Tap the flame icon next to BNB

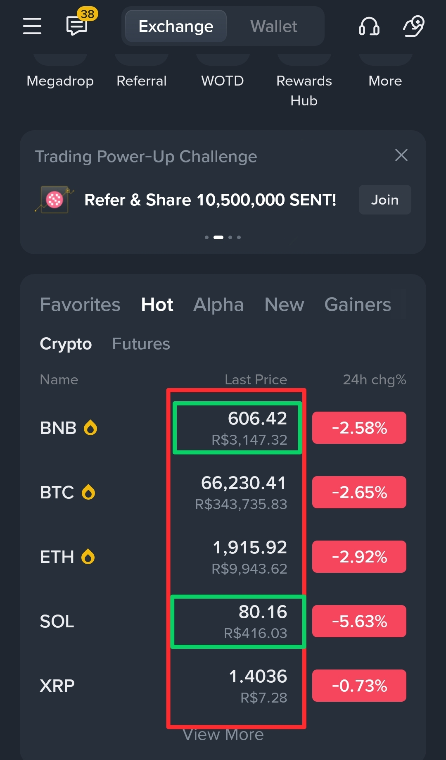(x=90, y=428)
